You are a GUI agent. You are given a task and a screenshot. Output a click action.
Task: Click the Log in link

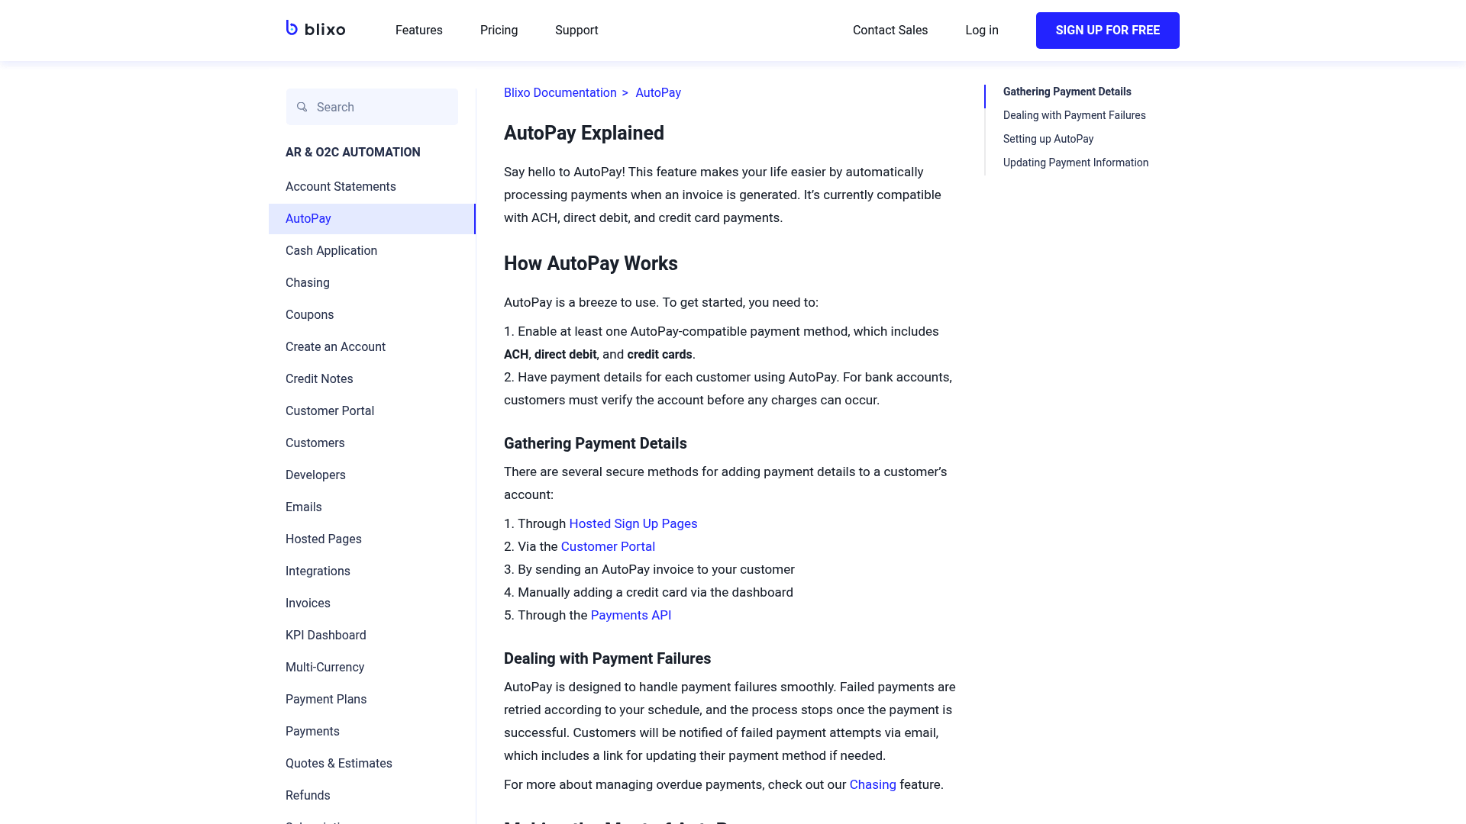point(982,31)
